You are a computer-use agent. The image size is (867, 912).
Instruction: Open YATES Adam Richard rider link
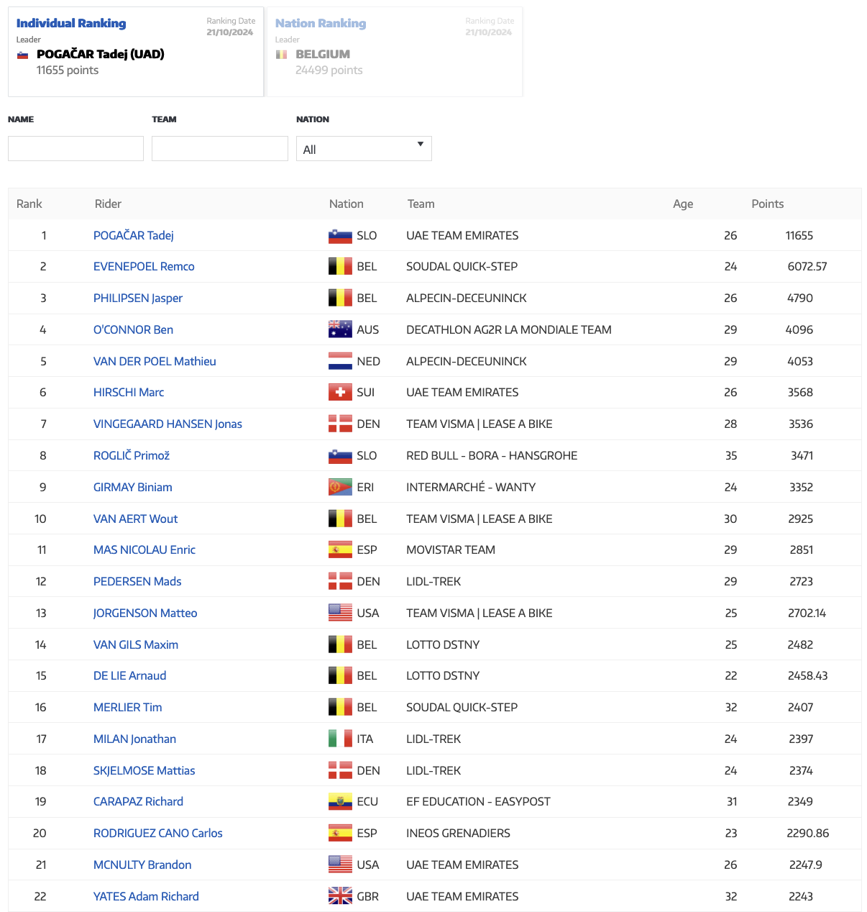tap(146, 896)
